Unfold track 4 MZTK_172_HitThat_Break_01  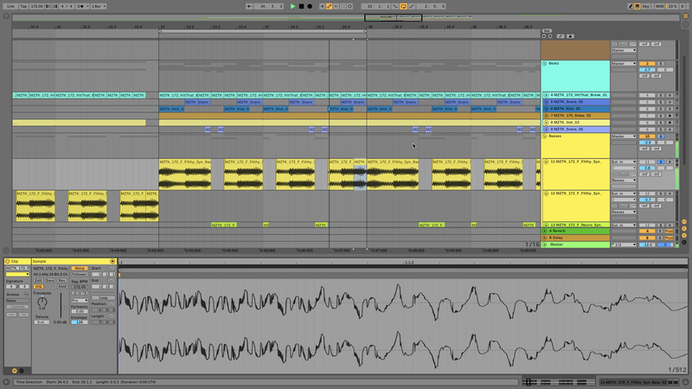pos(546,95)
